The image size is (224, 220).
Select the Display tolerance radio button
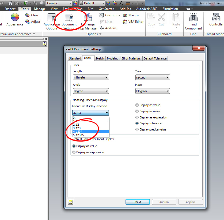[137, 123]
